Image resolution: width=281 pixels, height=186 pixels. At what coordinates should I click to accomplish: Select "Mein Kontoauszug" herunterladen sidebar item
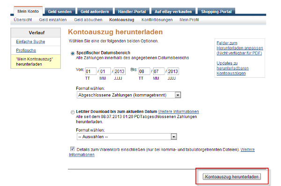pyautogui.click(x=36, y=61)
